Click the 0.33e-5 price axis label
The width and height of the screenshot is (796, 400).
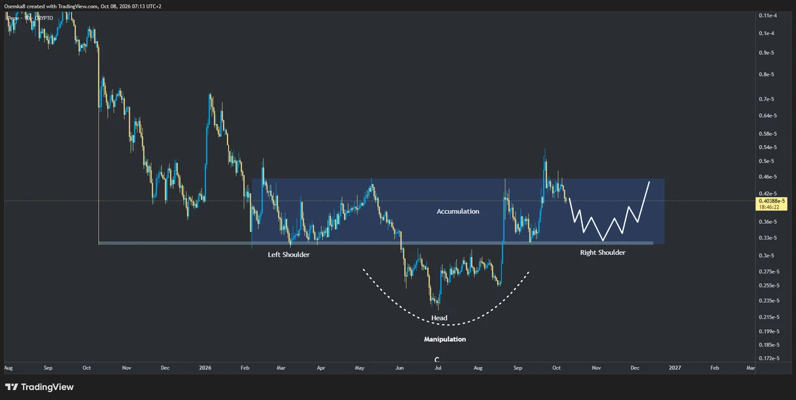click(768, 238)
